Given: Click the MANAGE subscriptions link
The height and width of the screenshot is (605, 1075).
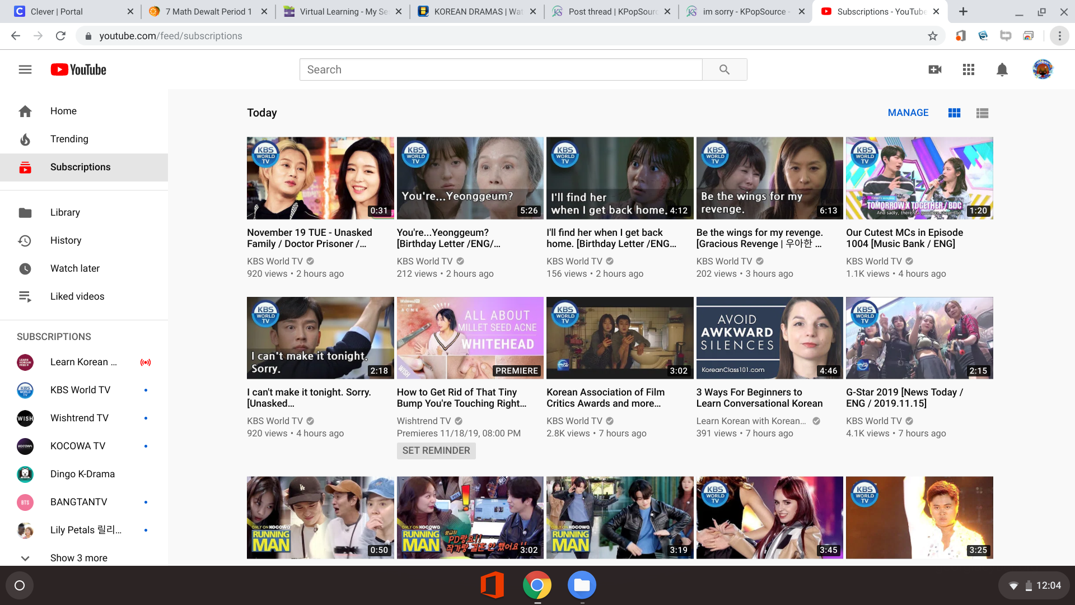Looking at the screenshot, I should click(x=908, y=113).
